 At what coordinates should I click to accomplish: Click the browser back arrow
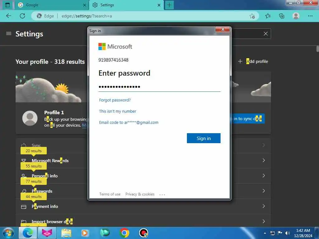click(x=8, y=16)
